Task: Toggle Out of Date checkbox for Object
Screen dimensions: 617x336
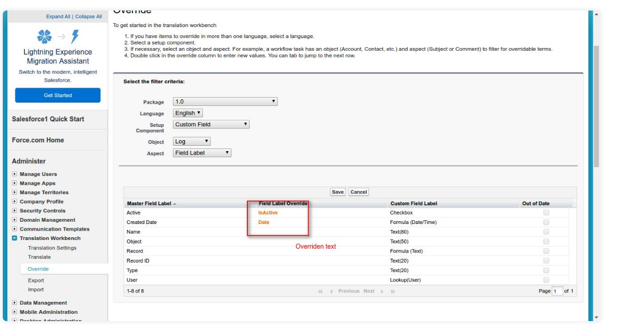Action: (x=546, y=241)
